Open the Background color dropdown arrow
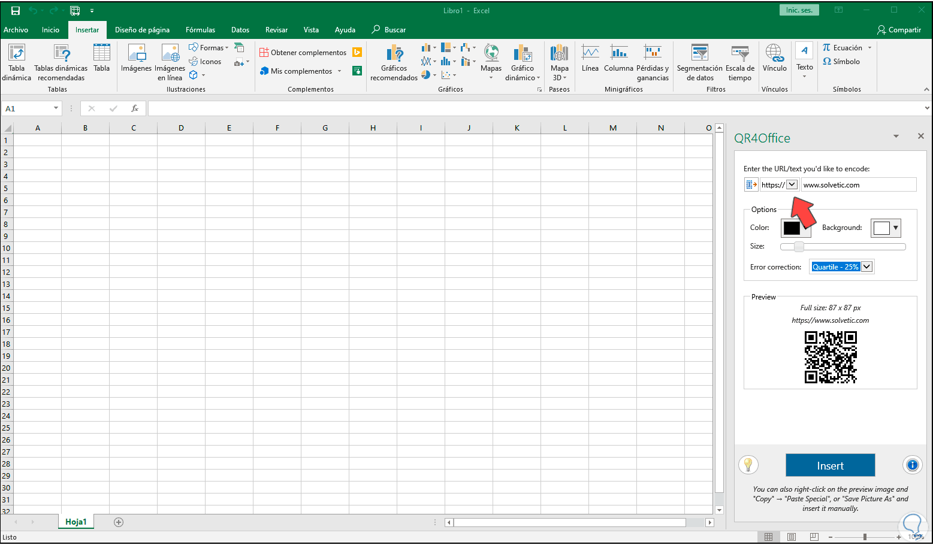This screenshot has height=545, width=933. pos(896,228)
